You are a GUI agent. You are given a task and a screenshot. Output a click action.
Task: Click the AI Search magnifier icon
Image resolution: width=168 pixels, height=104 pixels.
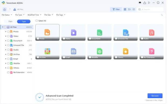tap(139, 9)
